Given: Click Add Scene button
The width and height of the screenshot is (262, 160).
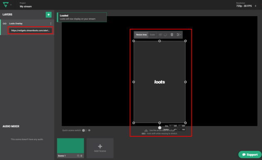Looking at the screenshot, I should point(100,148).
